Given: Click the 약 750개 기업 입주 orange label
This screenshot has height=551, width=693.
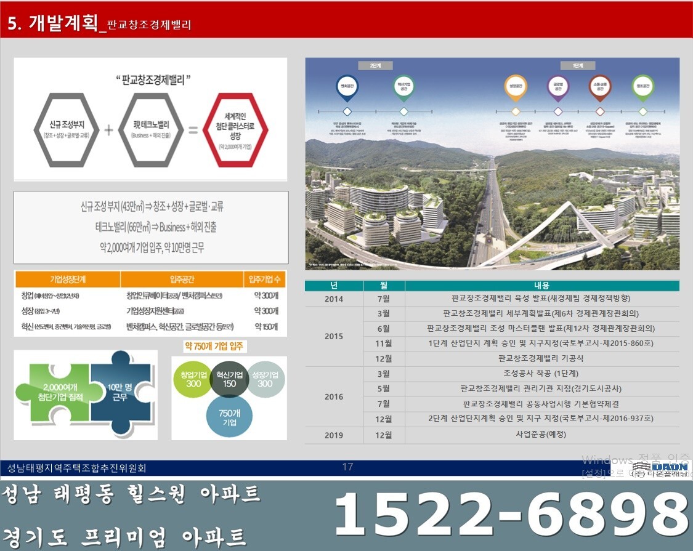Looking at the screenshot, I should click(x=214, y=346).
